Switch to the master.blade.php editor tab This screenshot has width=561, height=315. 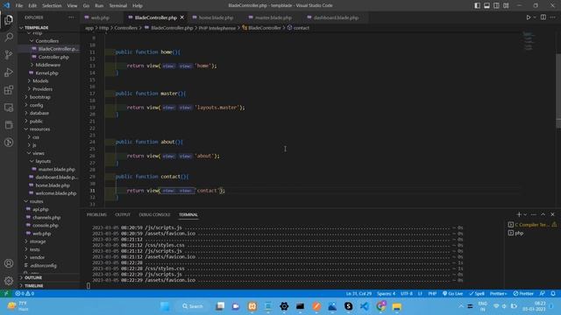pos(273,17)
